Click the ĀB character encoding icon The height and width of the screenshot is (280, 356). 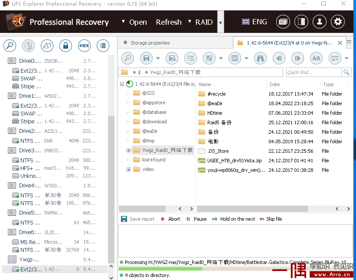pos(316,58)
